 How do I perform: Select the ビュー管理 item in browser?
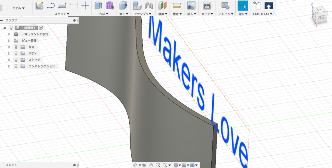click(30, 41)
